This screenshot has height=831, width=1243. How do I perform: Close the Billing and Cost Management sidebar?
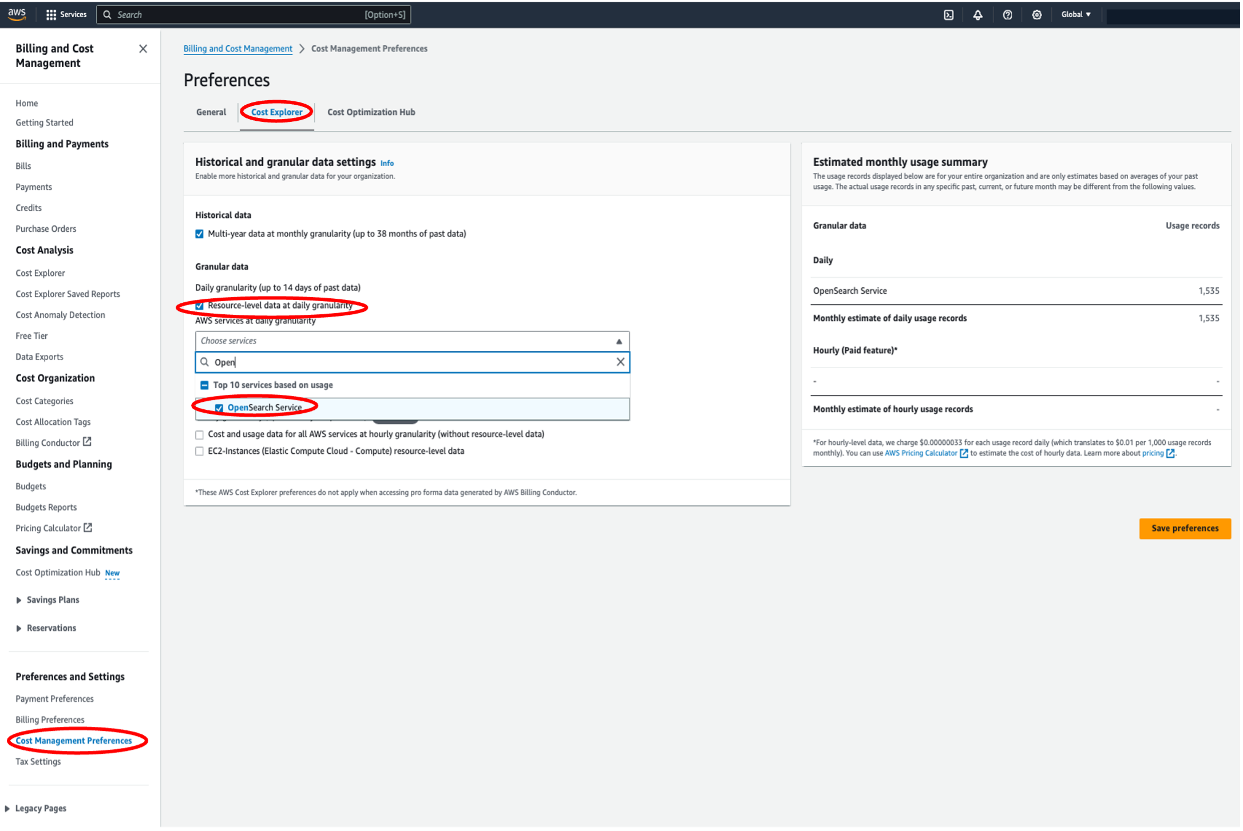(x=143, y=49)
